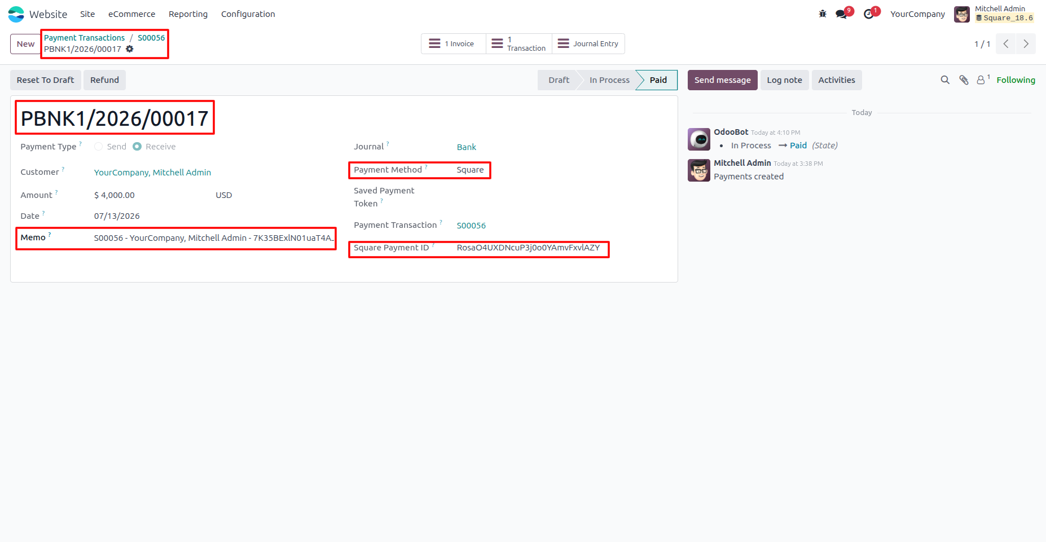Switch to the Draft status stage
1046x542 pixels.
tap(559, 80)
